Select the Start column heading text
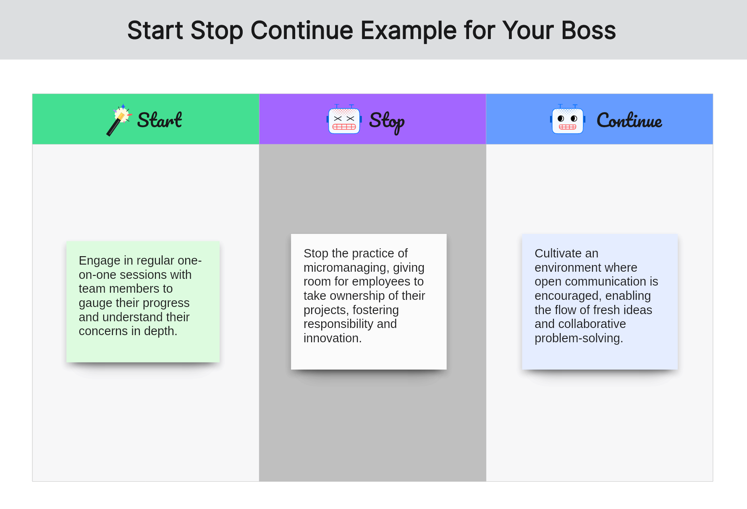Screen dimensions: 747x509 (x=160, y=120)
